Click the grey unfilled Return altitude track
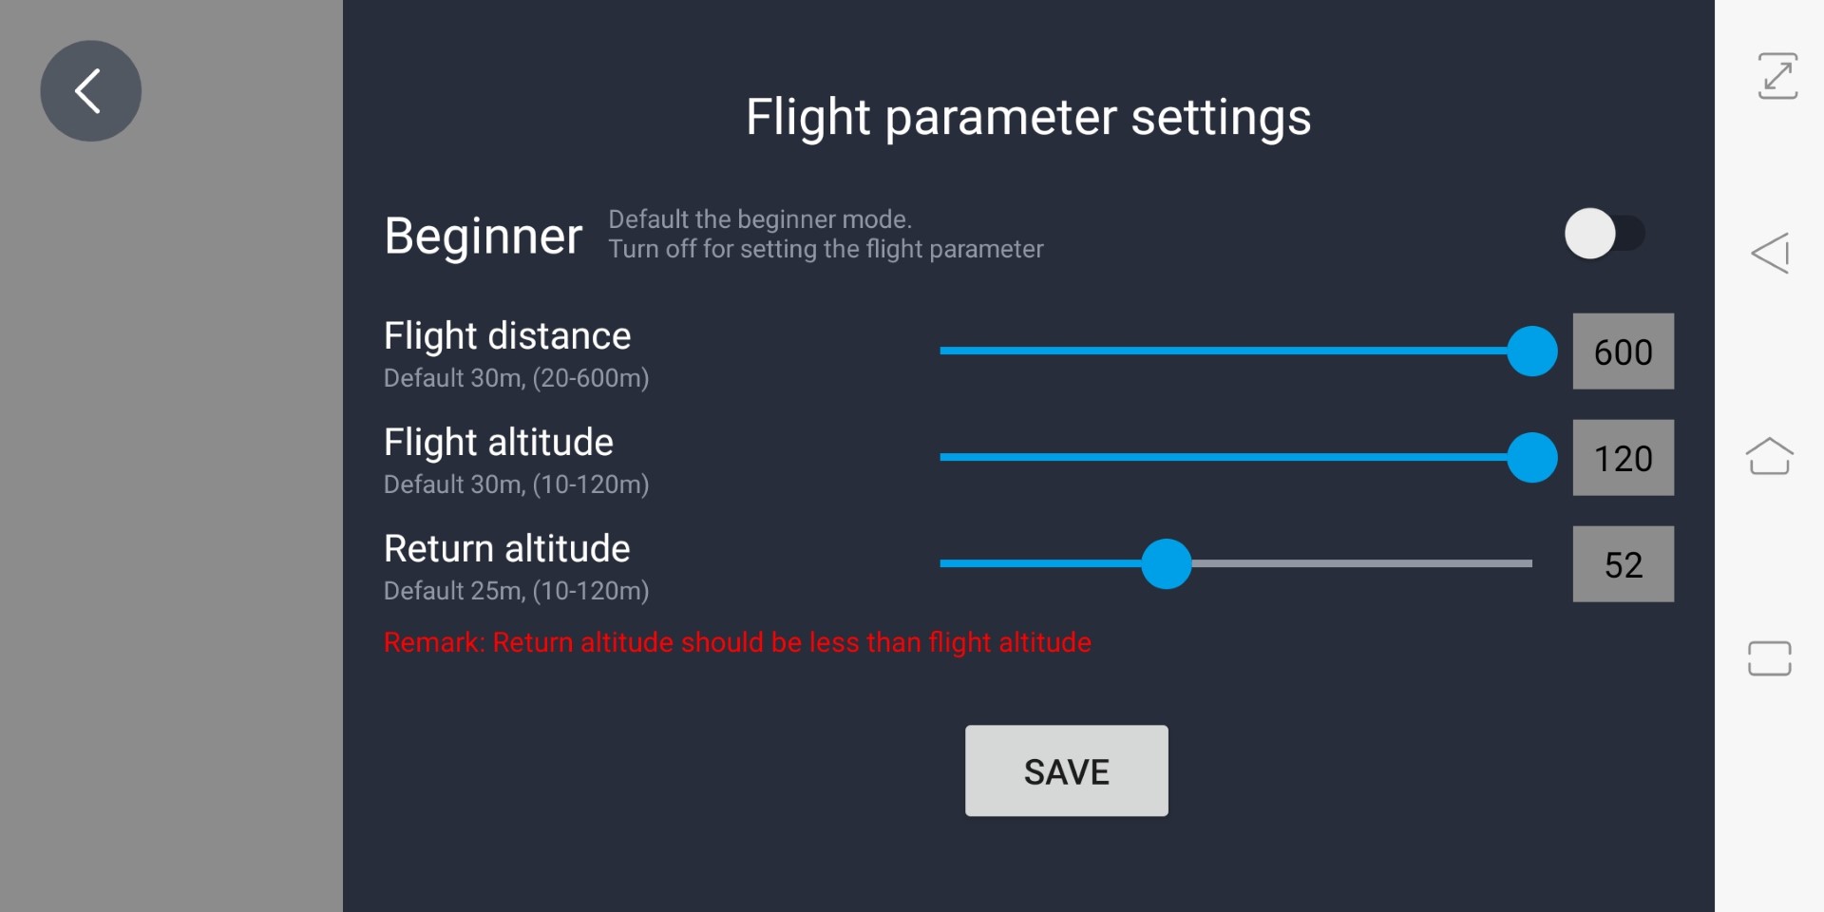 (x=1358, y=563)
